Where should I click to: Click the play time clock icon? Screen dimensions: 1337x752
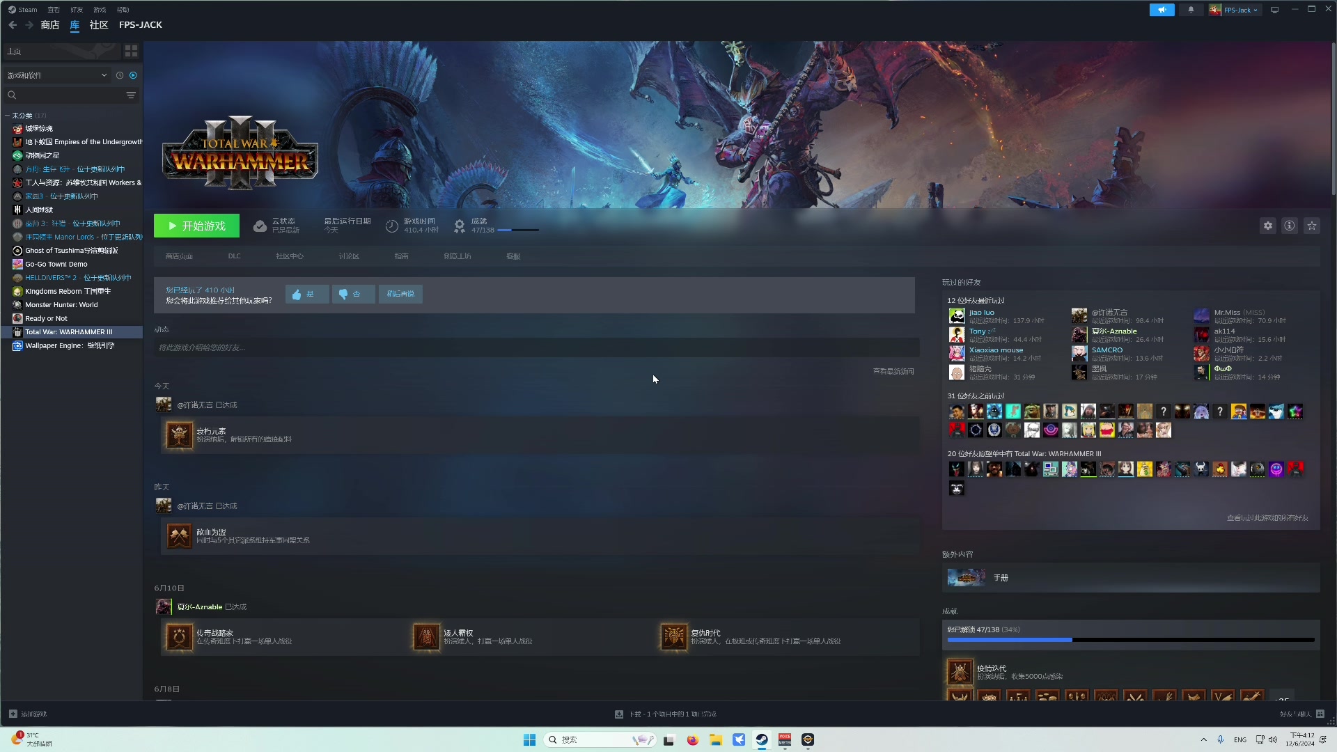tap(392, 226)
